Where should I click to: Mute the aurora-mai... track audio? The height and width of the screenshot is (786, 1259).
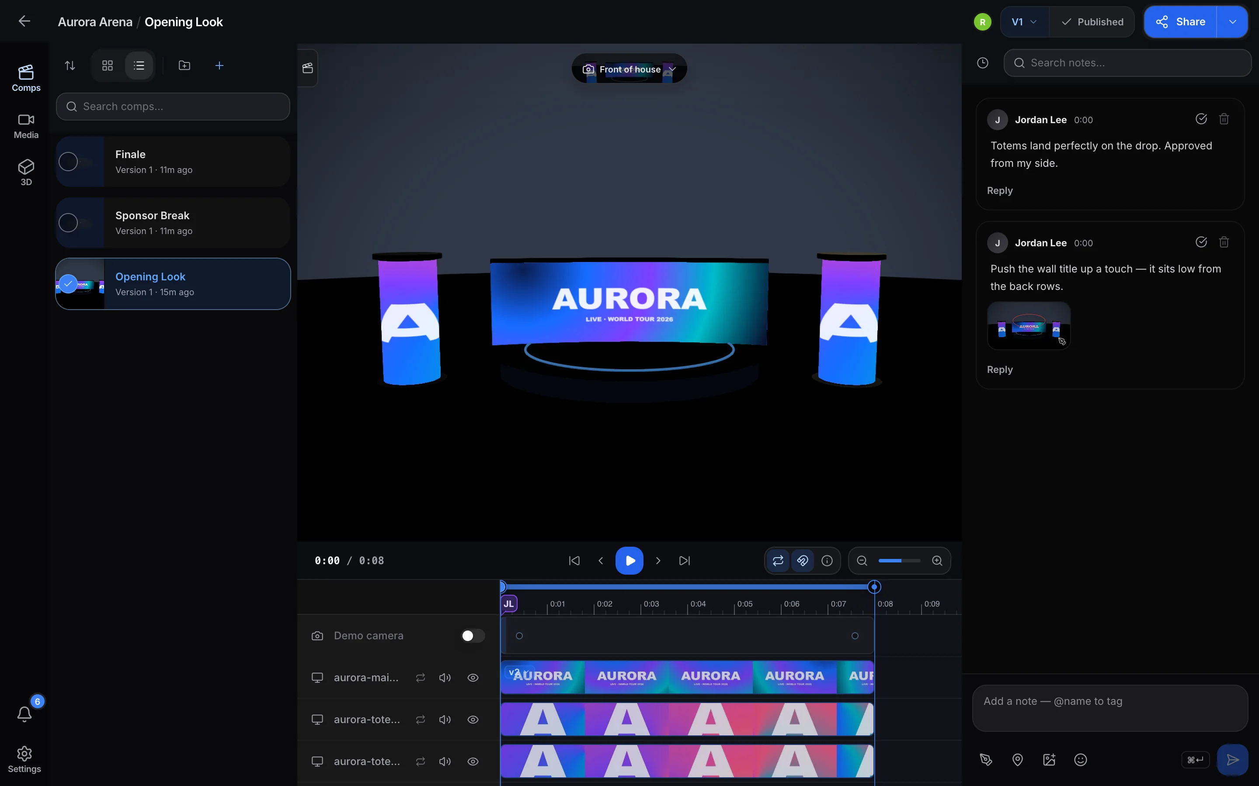[445, 677]
